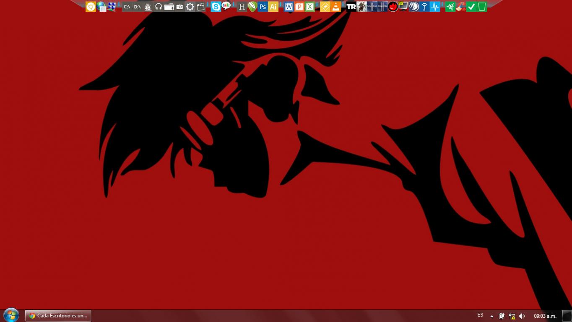Click the ES language indicator
572x322 pixels.
point(480,315)
